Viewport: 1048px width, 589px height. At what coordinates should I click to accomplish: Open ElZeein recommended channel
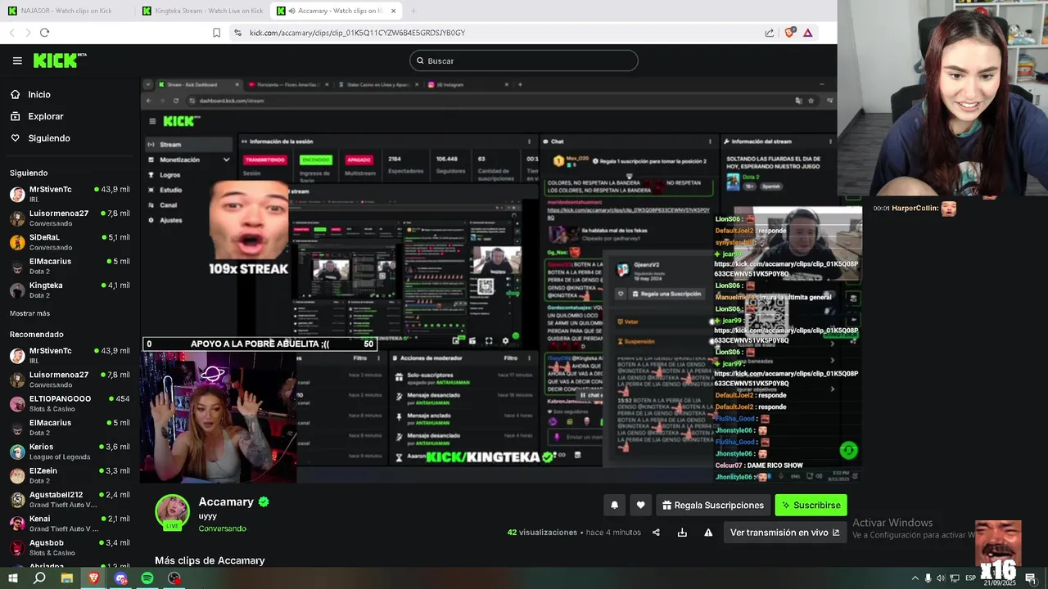pyautogui.click(x=70, y=475)
